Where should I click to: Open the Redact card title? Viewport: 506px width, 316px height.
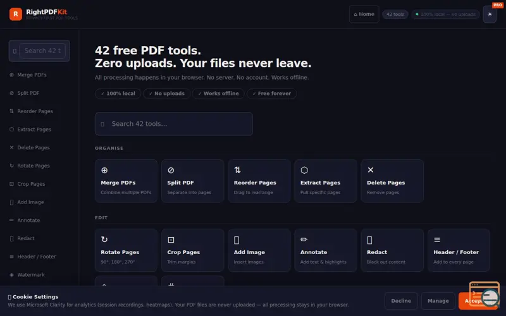point(377,252)
